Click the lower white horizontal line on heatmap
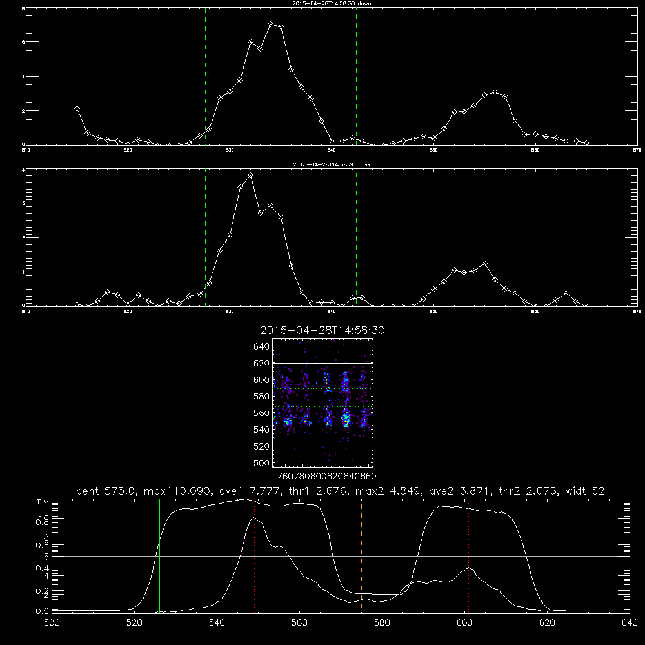The height and width of the screenshot is (645, 645). pyautogui.click(x=322, y=442)
